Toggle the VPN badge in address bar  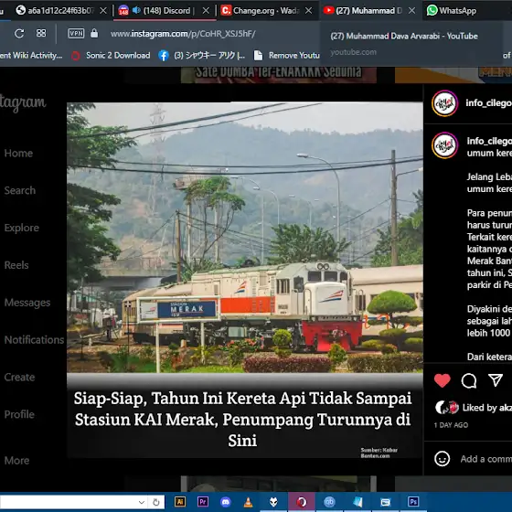[x=76, y=33]
